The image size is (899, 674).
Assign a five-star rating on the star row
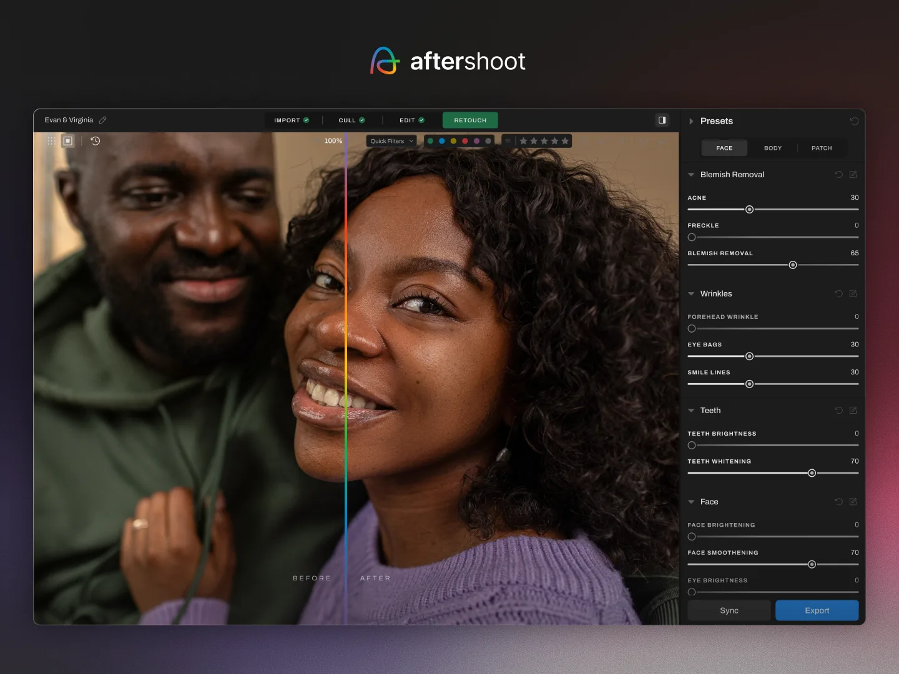pos(565,141)
